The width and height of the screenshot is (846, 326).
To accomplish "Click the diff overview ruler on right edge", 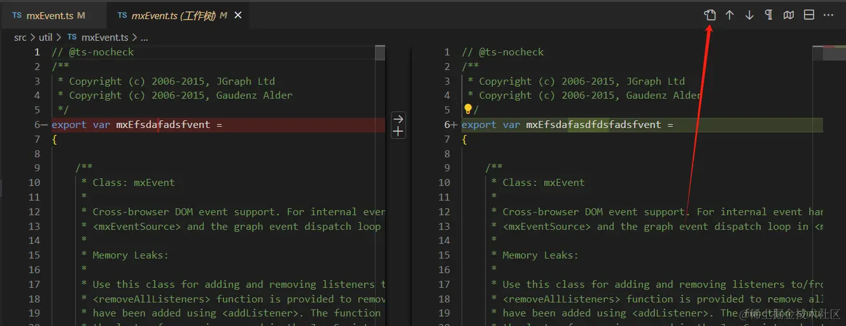I will tap(834, 53).
